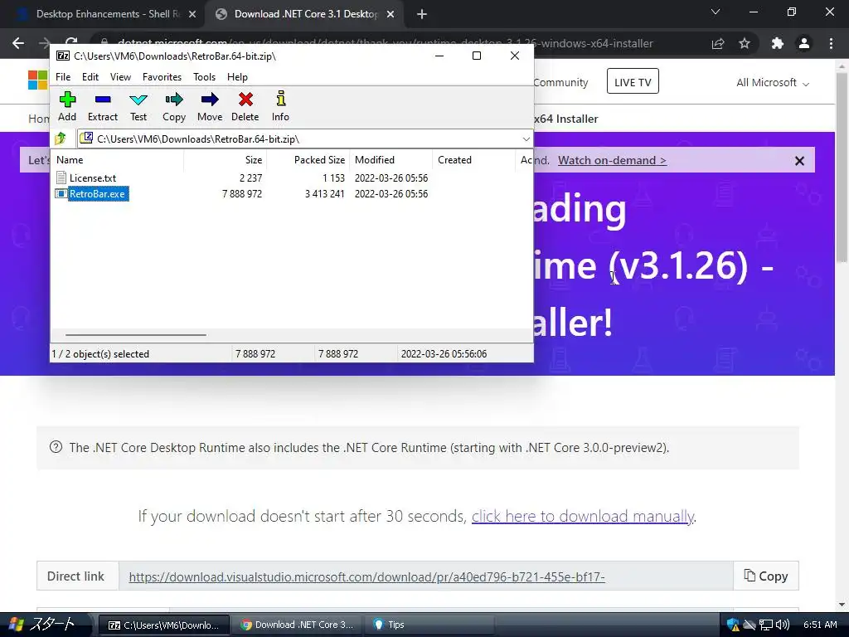Copy the direct link with Copy button
This screenshot has width=849, height=637.
point(765,576)
